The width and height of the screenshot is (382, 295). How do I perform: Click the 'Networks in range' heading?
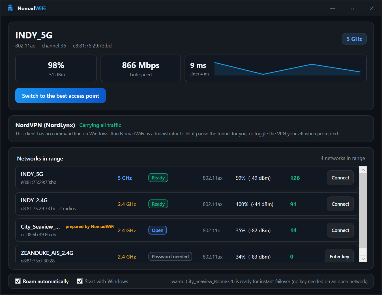pos(40,159)
